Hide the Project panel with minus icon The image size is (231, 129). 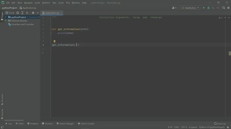coord(38,13)
